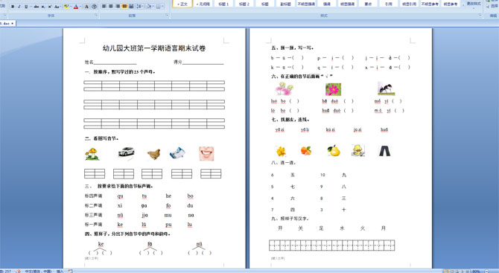Click the red font color button
This screenshot has height=273, width=499.
[76, 7]
